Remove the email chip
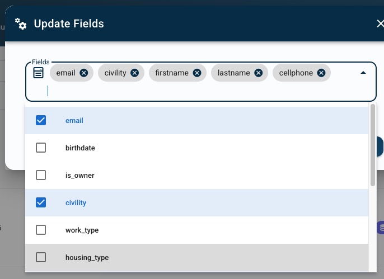 click(x=84, y=73)
